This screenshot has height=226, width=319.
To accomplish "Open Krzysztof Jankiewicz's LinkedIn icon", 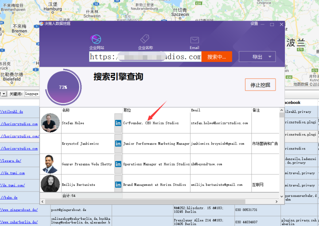I will 118,144.
